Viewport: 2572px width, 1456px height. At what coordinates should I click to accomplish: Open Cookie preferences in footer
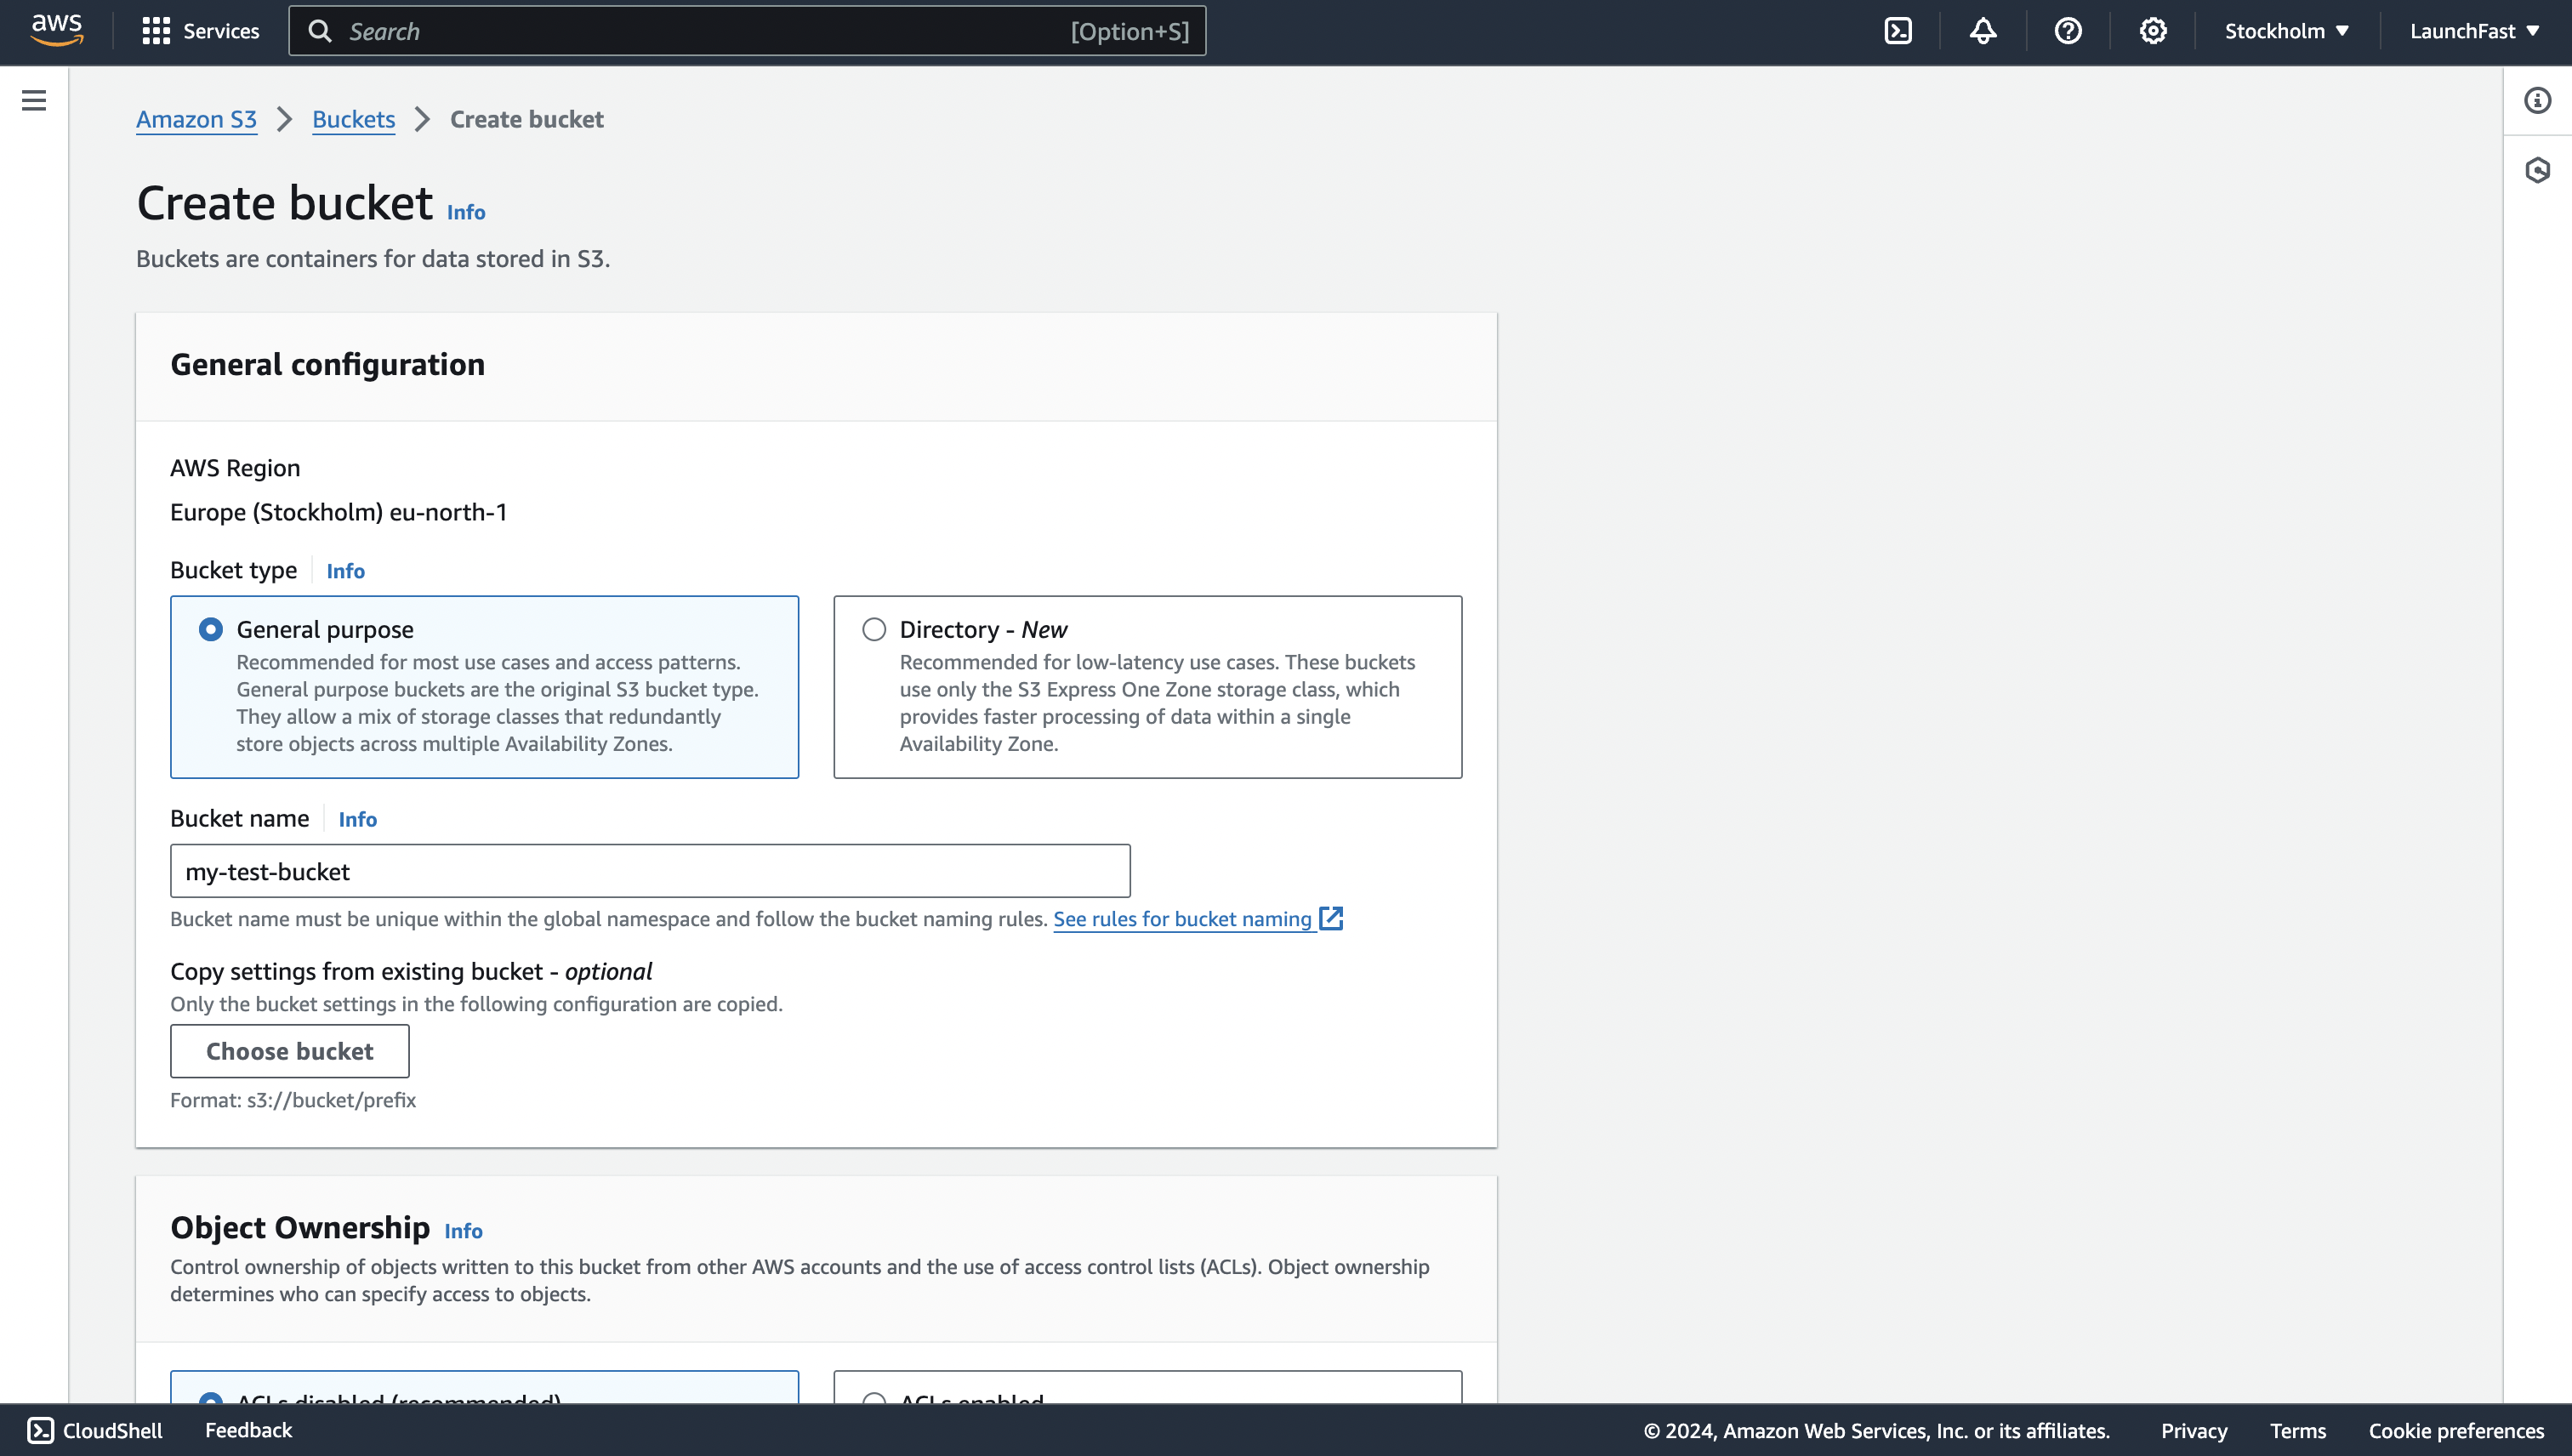(2456, 1430)
